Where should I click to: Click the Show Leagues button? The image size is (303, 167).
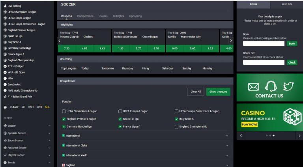click(218, 92)
